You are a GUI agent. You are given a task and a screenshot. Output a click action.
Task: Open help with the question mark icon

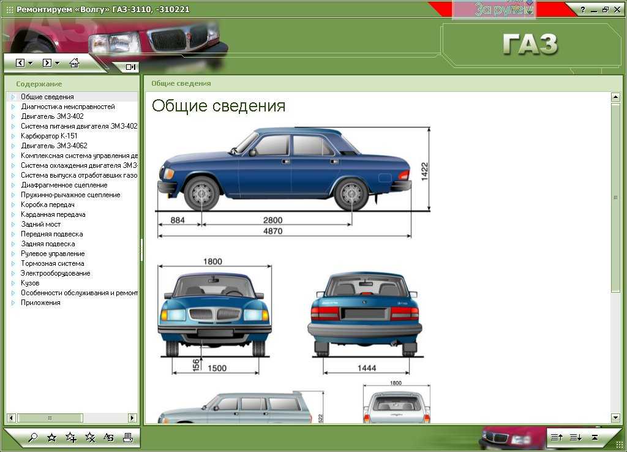pyautogui.click(x=583, y=10)
